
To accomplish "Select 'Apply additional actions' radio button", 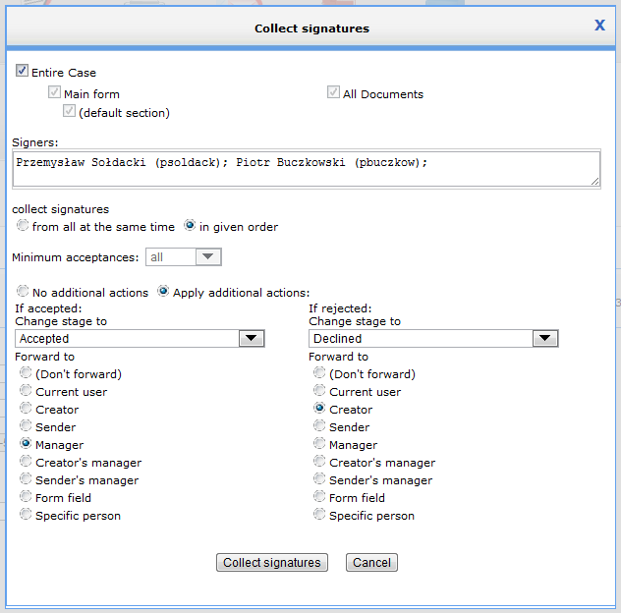I will click(x=164, y=292).
